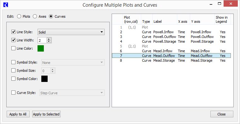Close the window with red X
The height and width of the screenshot is (124, 240).
[x=231, y=3]
